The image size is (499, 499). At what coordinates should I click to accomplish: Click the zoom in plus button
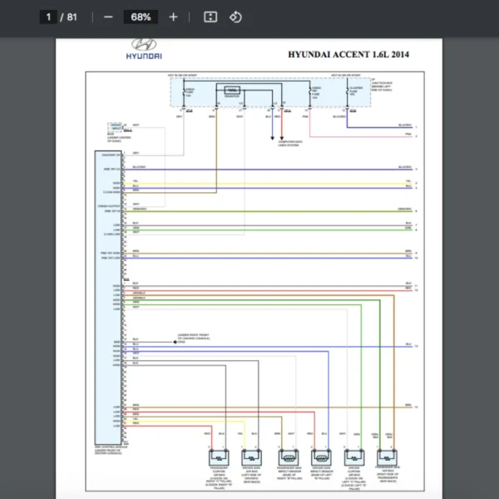[x=173, y=17]
